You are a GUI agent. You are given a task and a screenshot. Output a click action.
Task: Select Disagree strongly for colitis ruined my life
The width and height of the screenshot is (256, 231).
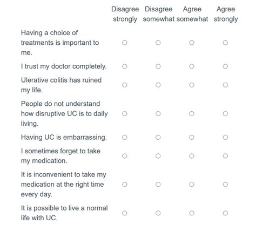(x=125, y=85)
